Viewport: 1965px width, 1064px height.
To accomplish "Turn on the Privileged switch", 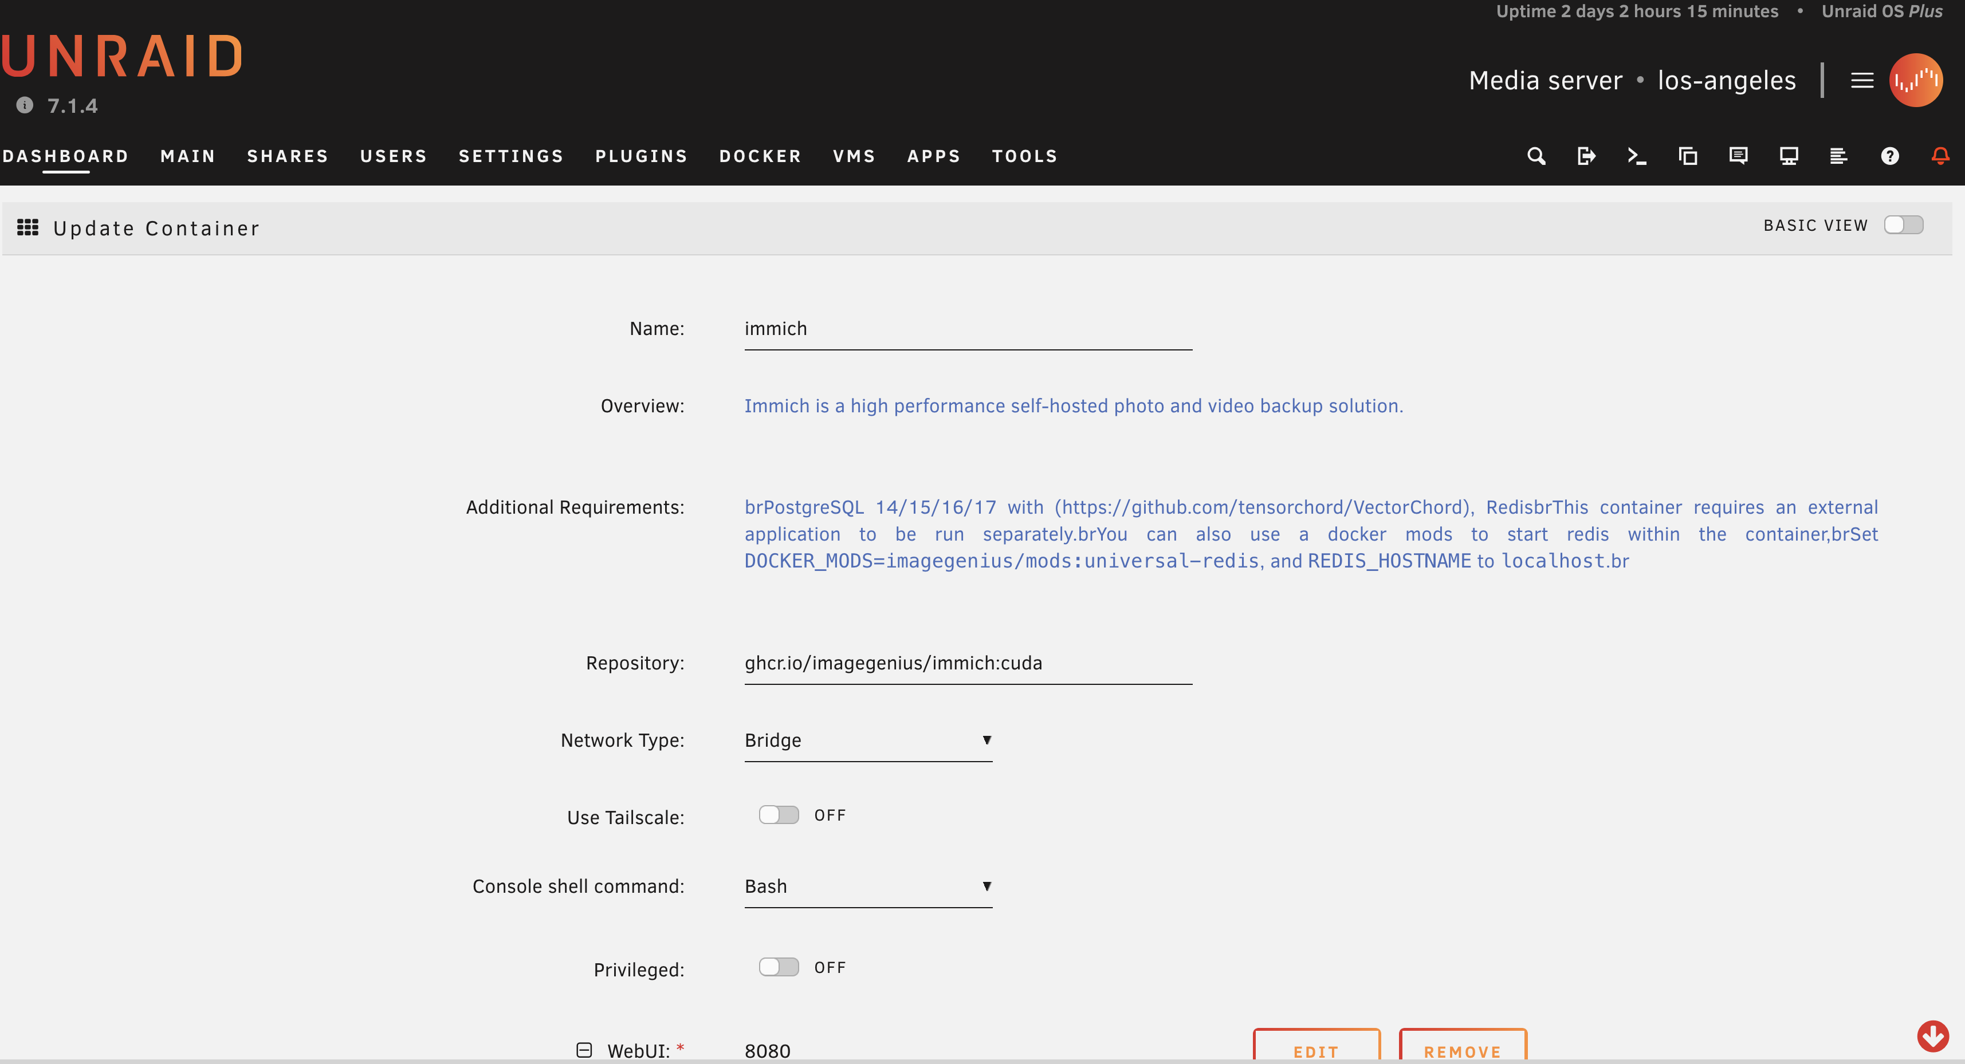I will coord(778,967).
